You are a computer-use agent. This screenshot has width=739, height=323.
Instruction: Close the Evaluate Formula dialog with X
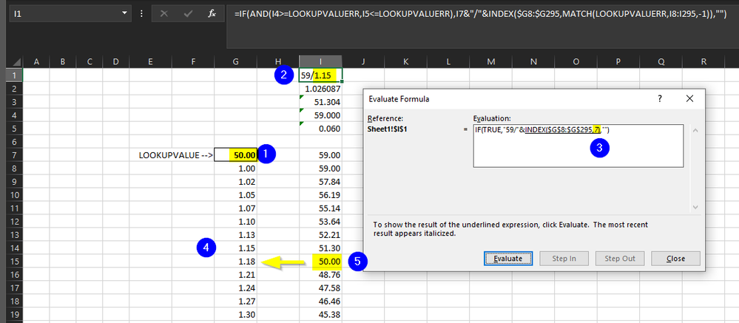[x=690, y=98]
